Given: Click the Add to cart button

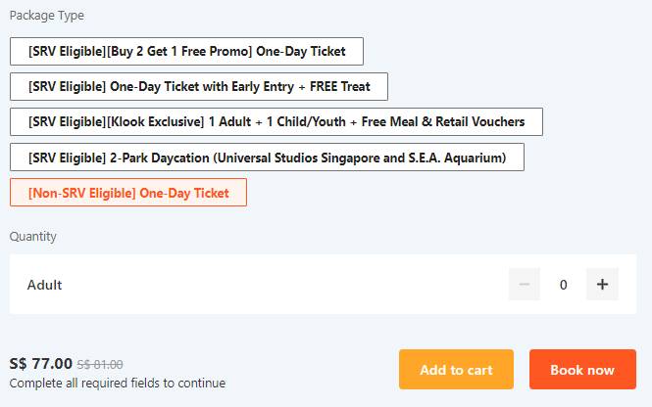Looking at the screenshot, I should tap(456, 370).
